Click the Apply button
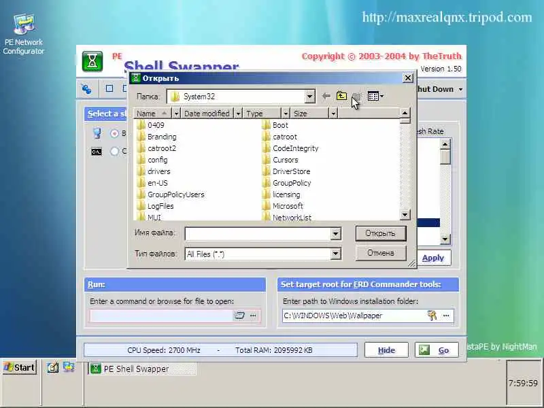 (433, 258)
